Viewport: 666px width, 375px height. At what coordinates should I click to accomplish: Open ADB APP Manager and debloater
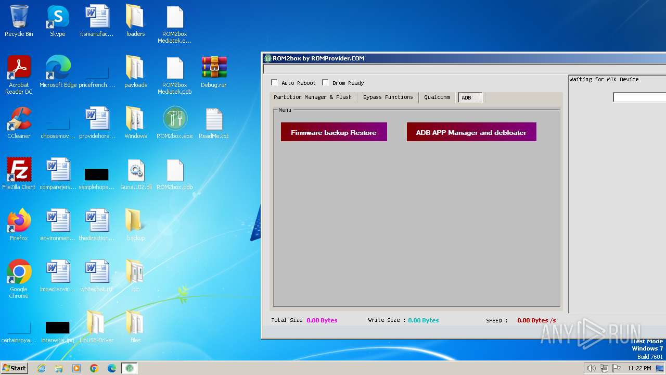coord(471,132)
